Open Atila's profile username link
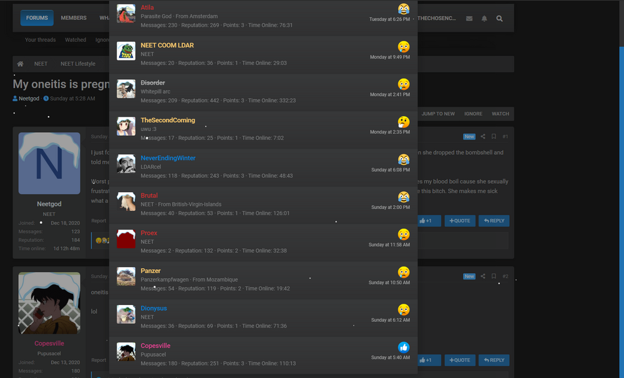Image resolution: width=624 pixels, height=378 pixels. point(147,7)
